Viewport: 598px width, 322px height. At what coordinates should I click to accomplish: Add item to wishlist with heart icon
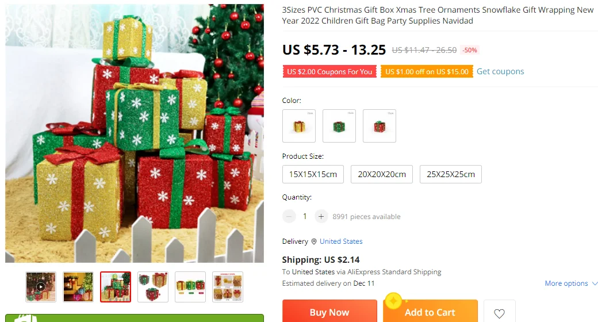499,312
